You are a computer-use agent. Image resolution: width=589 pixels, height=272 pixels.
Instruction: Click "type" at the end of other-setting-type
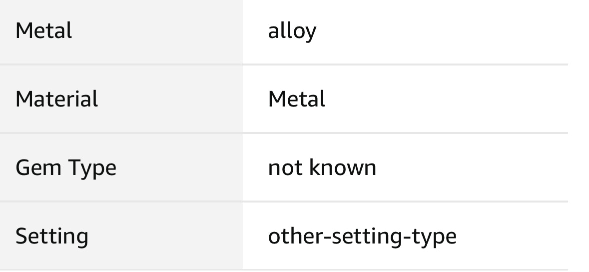pos(432,237)
